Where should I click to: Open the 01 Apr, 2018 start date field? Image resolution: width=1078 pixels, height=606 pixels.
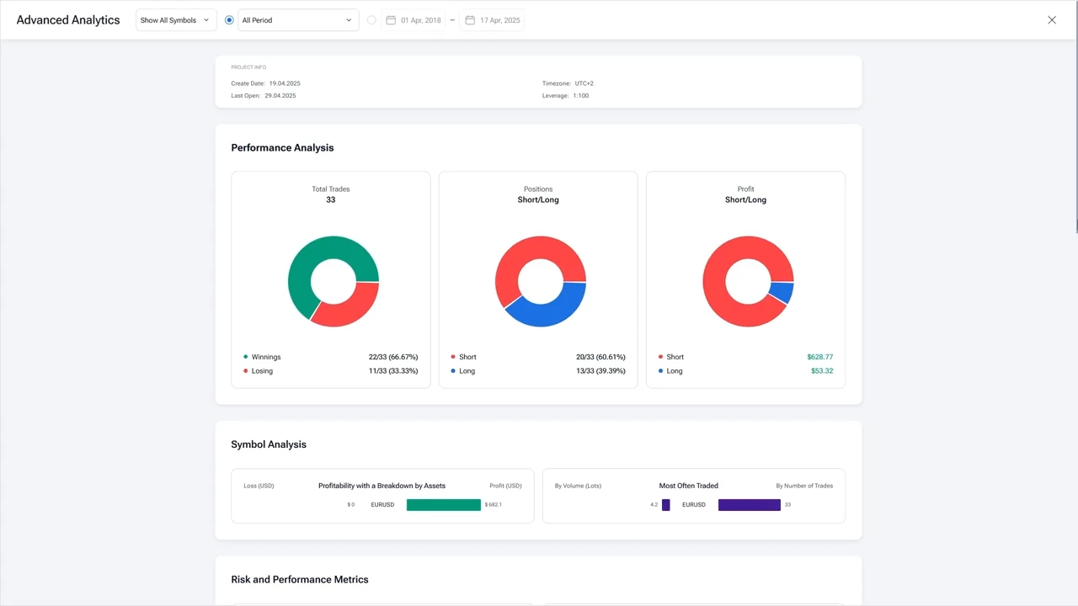click(414, 20)
